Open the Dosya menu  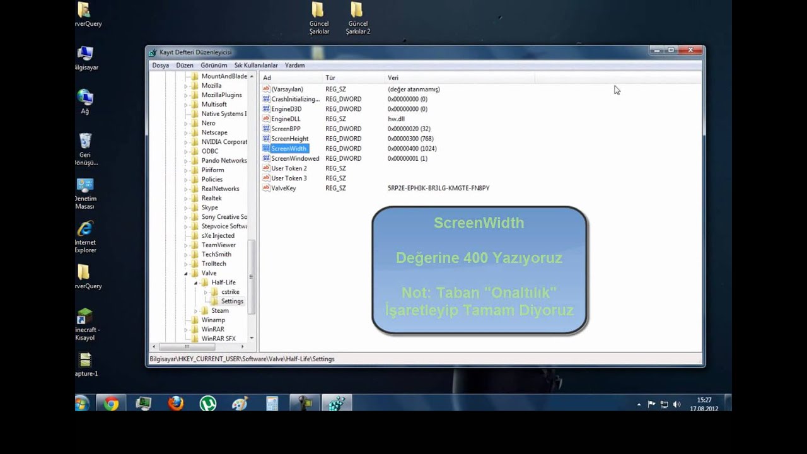160,66
